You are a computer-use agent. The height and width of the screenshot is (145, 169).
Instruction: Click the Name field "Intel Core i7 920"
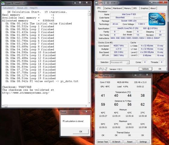pos(129,14)
